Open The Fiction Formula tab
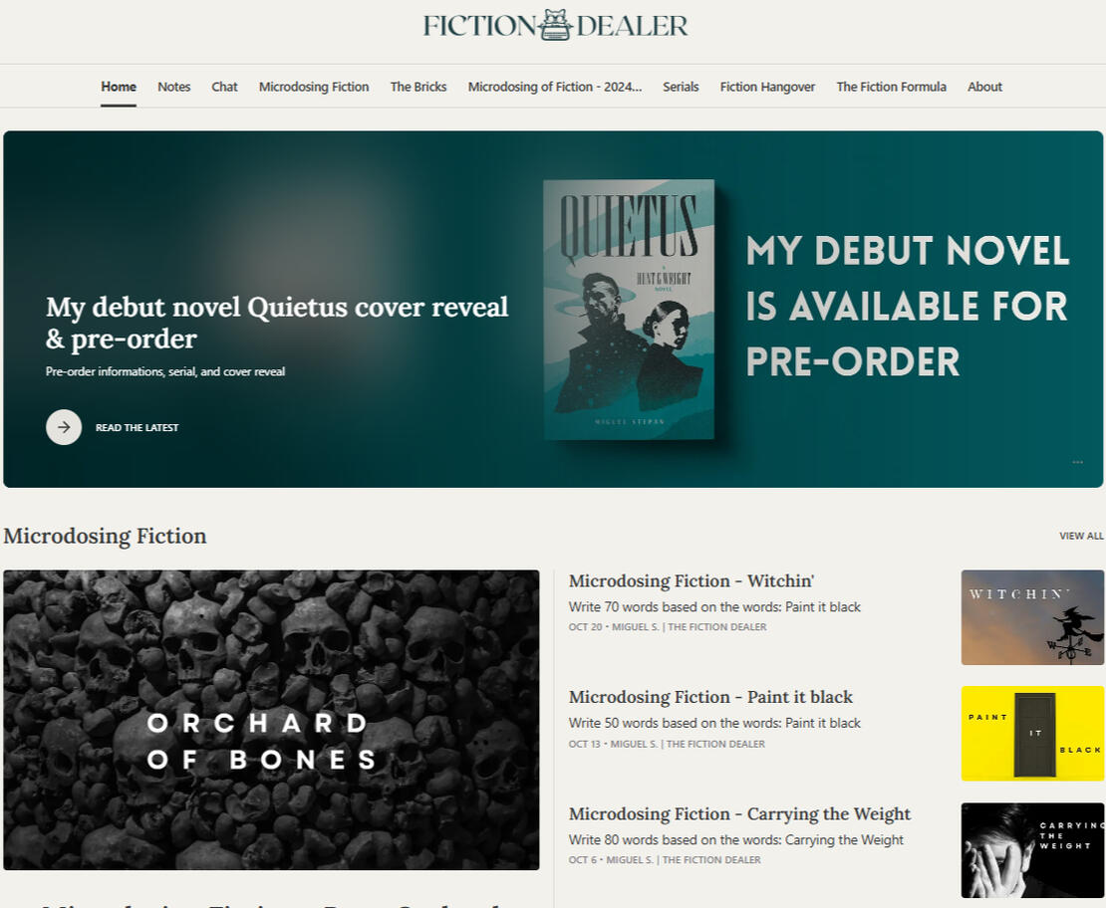Image resolution: width=1106 pixels, height=908 pixels. (891, 87)
